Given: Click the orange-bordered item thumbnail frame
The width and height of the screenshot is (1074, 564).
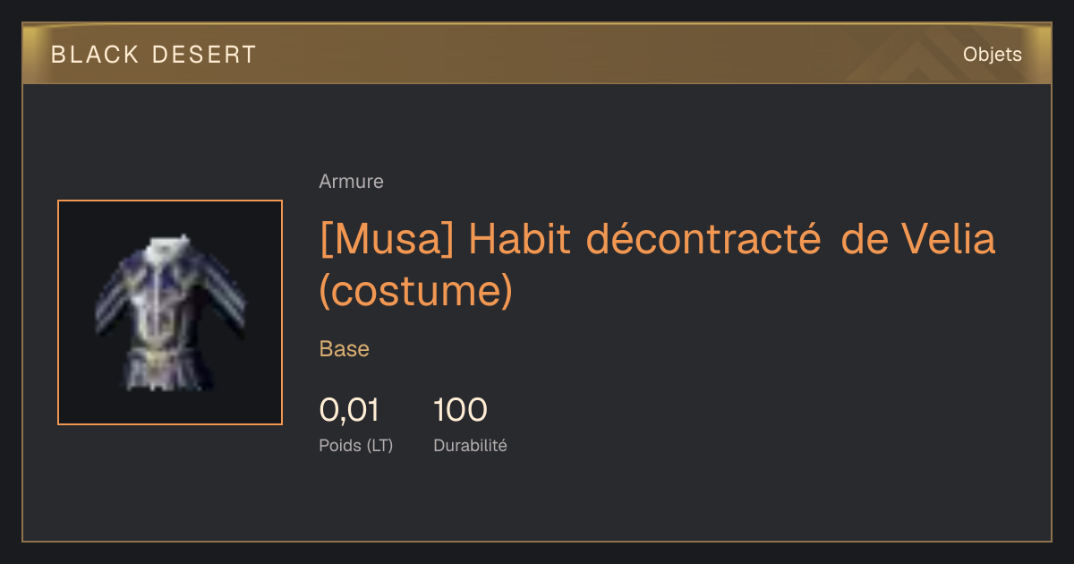Looking at the screenshot, I should pyautogui.click(x=170, y=312).
